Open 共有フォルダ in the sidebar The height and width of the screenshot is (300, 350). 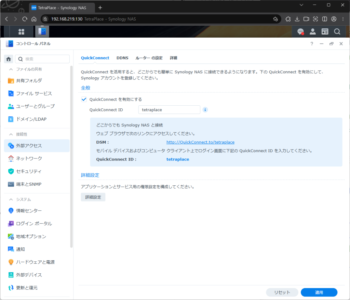click(x=37, y=81)
